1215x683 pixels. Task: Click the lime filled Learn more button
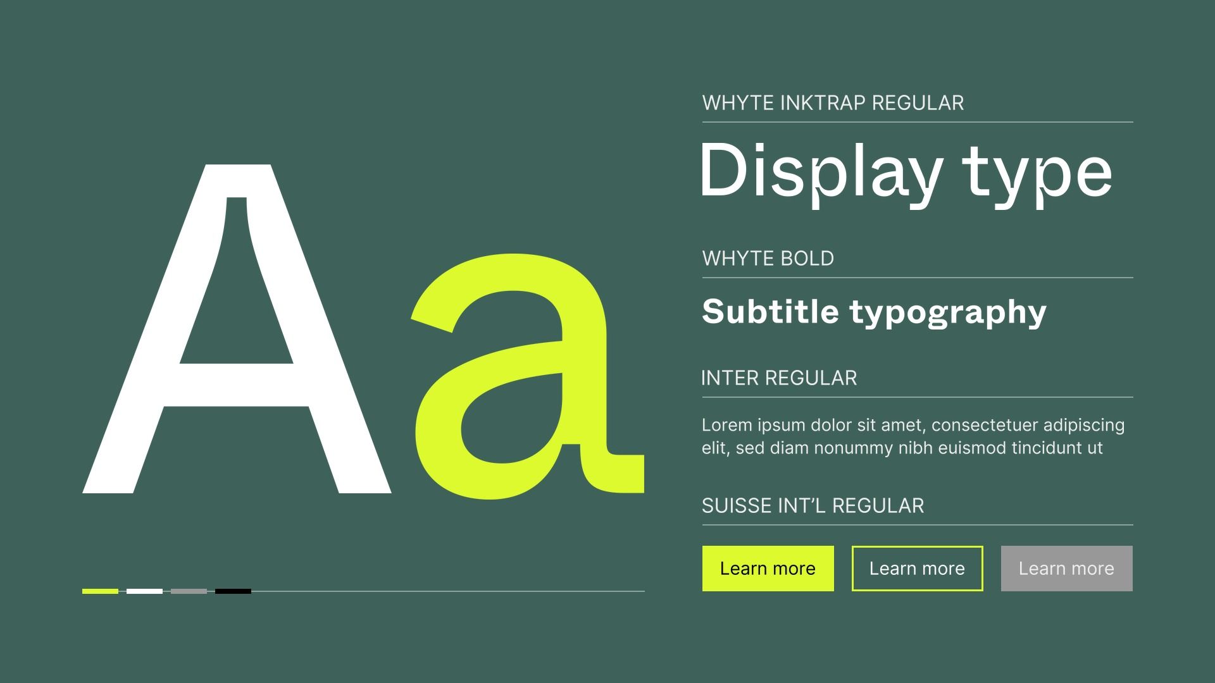768,569
